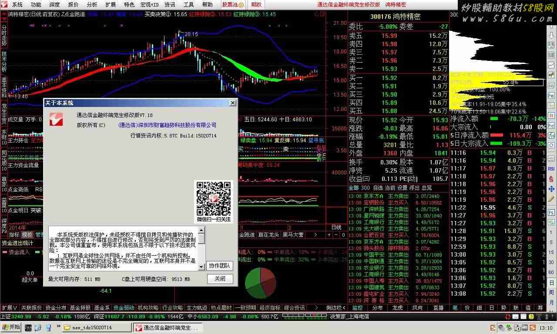Open the 系统 menu
The image size is (557, 334).
coord(17,5)
